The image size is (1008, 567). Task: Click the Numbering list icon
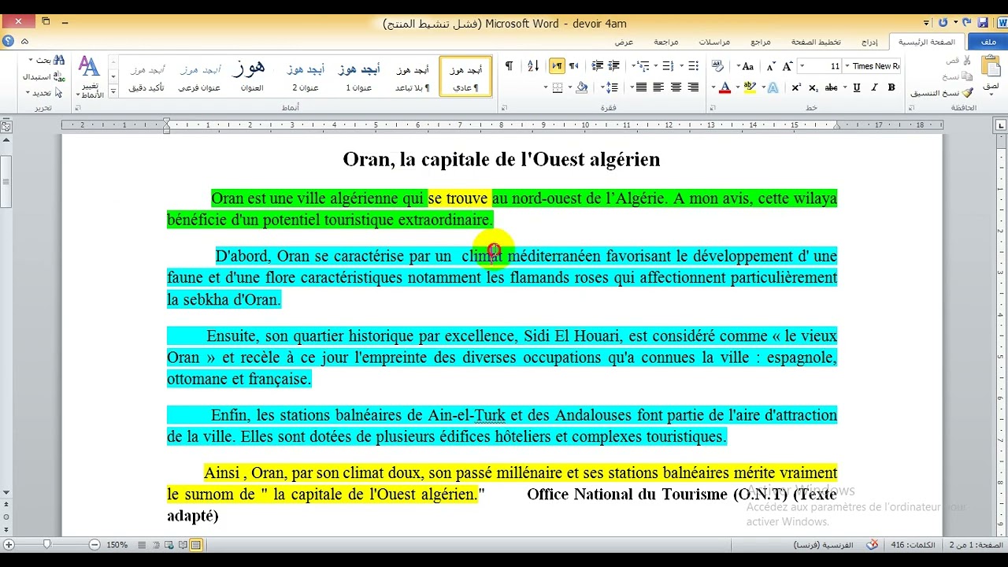[x=668, y=66]
